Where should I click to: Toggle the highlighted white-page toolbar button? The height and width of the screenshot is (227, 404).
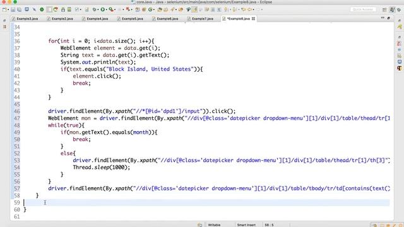49,9
